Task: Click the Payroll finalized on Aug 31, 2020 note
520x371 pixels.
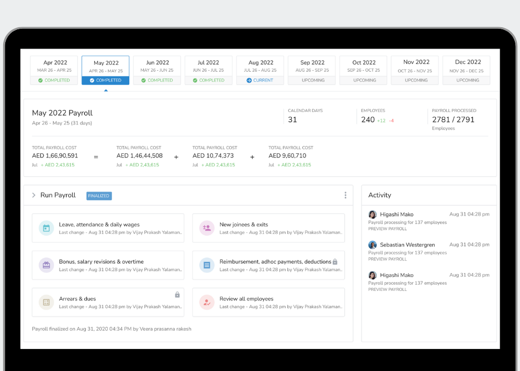Action: 111,329
